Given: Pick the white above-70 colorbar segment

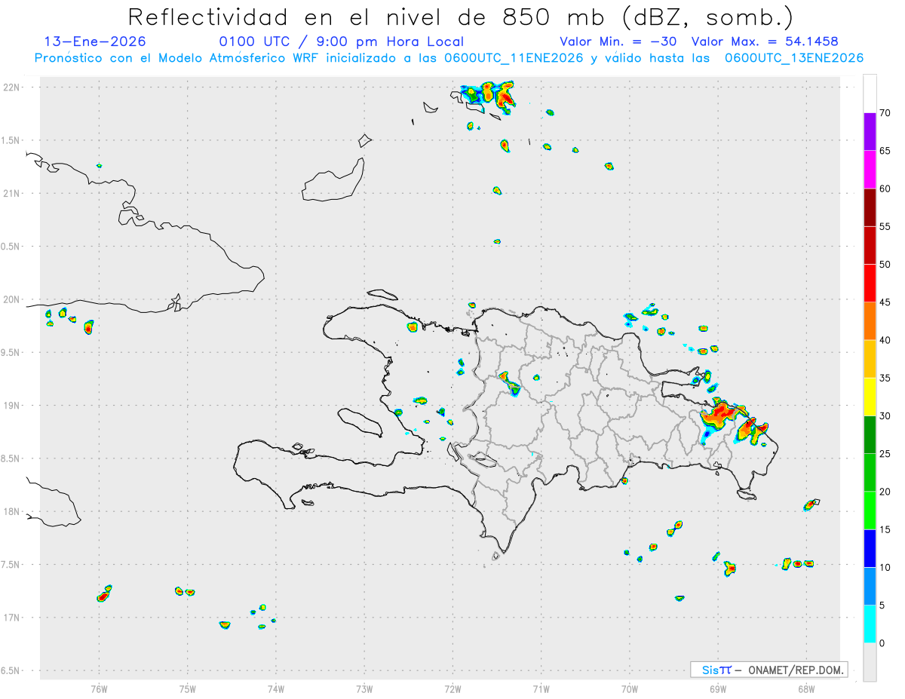Looking at the screenshot, I should [870, 94].
